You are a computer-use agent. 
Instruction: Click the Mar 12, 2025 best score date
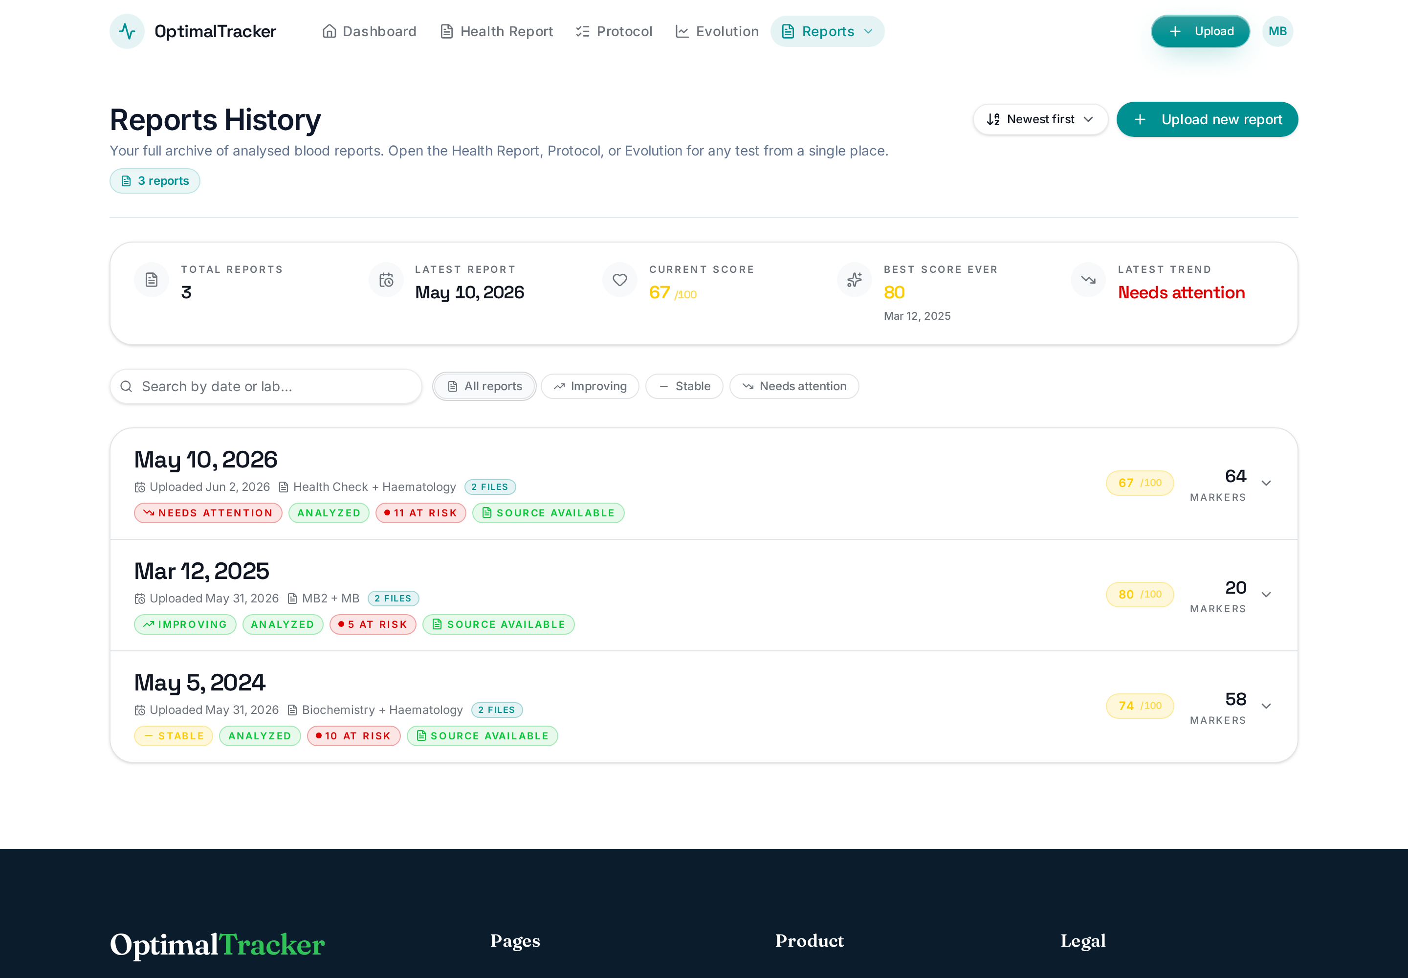[917, 316]
